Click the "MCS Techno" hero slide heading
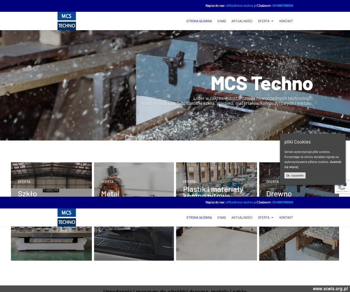Screen dimensions: 350x292 [262, 83]
